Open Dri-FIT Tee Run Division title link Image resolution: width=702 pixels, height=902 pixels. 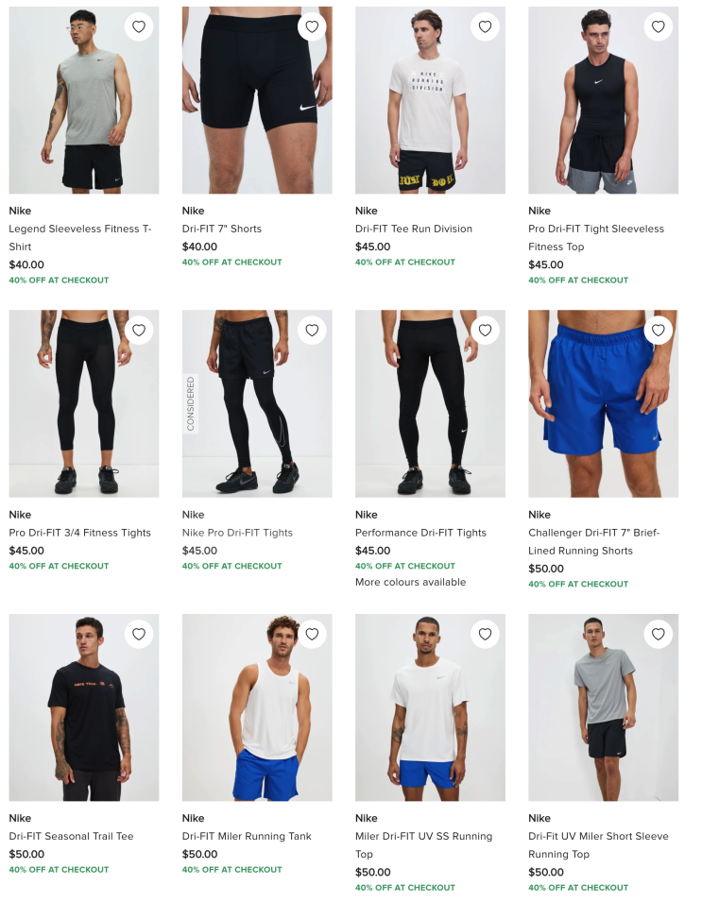(414, 229)
